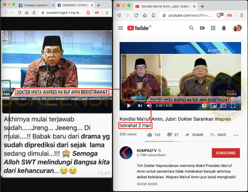Open YouTube apps grid icon
Image resolution: width=248 pixels, height=192 pixels.
coord(213,28)
